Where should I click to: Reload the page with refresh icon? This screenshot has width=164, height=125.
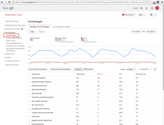tap(9, 2)
